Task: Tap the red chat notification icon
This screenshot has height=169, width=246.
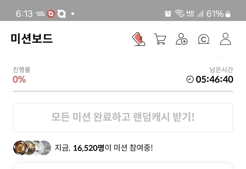Action: point(51,14)
